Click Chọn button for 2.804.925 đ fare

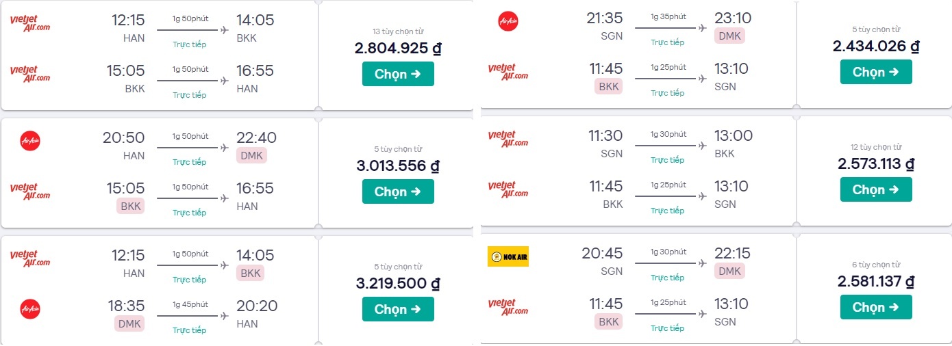coord(398,74)
